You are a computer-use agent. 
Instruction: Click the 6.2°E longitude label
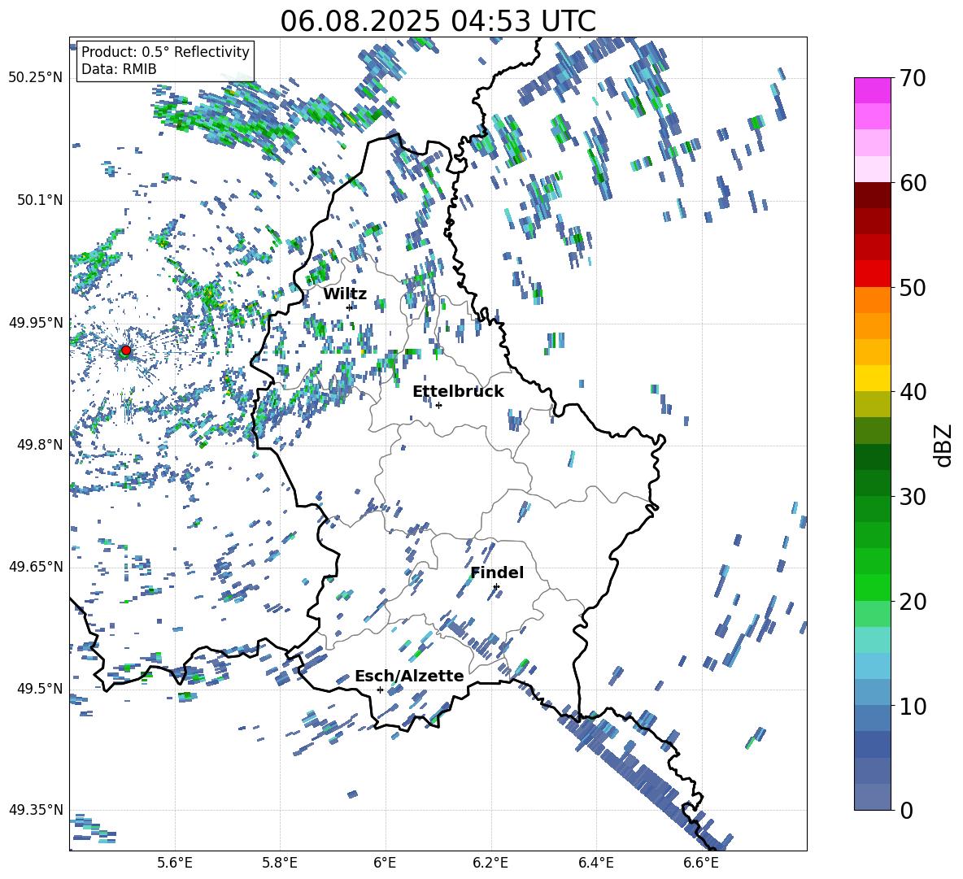click(x=490, y=863)
